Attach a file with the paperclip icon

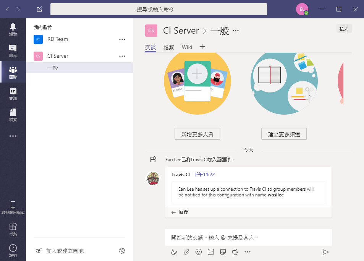pos(186,252)
